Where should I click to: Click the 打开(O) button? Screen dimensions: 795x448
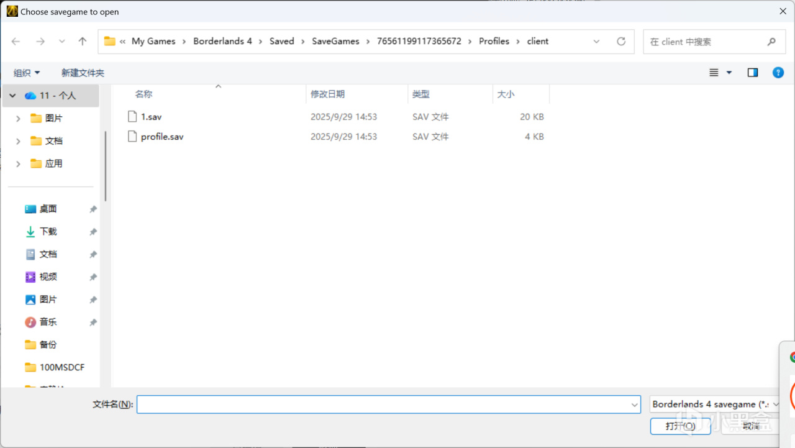coord(680,426)
